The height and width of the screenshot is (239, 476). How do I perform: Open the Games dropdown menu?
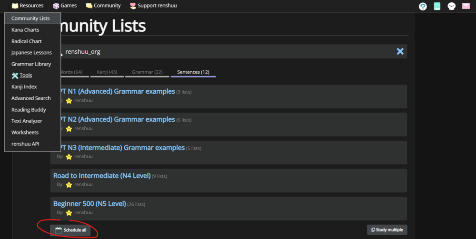pos(65,5)
